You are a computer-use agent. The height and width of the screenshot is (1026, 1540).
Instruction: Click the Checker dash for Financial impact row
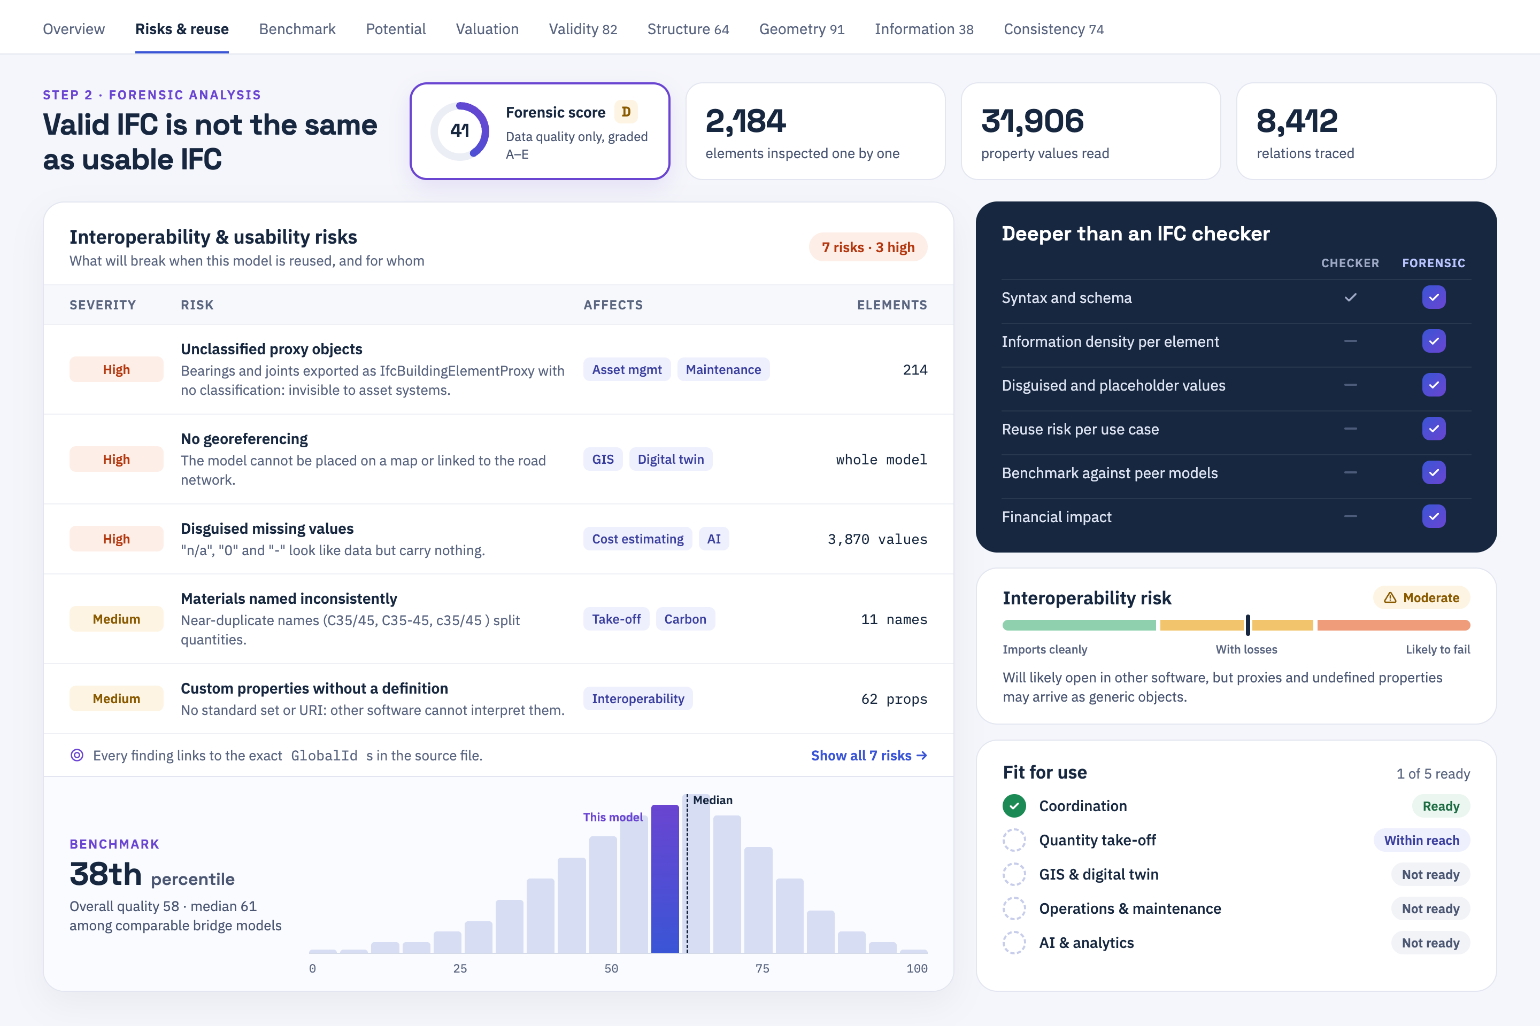(x=1350, y=516)
